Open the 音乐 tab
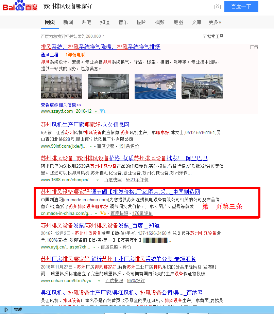 (x=123, y=22)
